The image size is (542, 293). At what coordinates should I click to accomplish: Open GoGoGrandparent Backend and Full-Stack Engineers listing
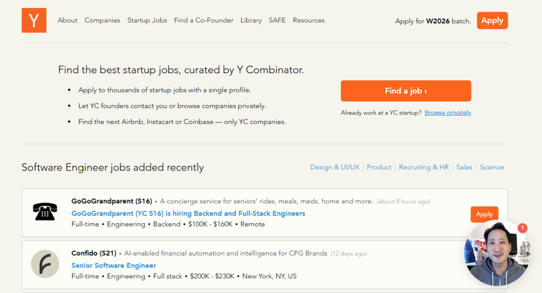[x=188, y=213]
